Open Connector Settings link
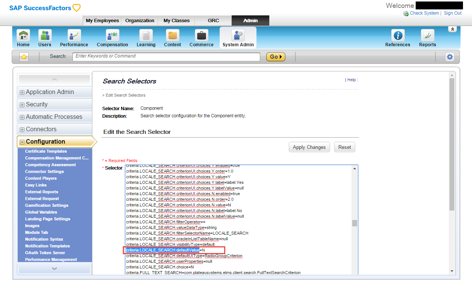Image resolution: width=472 pixels, height=282 pixels. (44, 171)
